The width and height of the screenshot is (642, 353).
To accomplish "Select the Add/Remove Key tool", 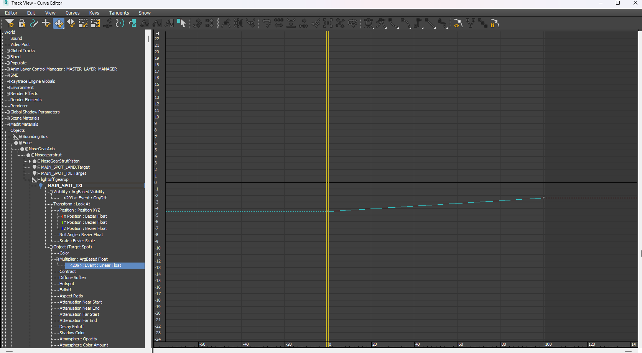I will click(x=46, y=23).
